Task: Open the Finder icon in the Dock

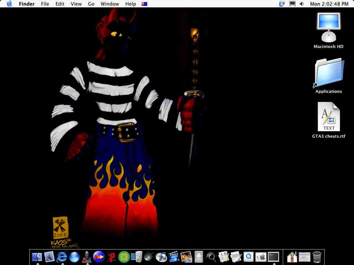Action: [37, 257]
